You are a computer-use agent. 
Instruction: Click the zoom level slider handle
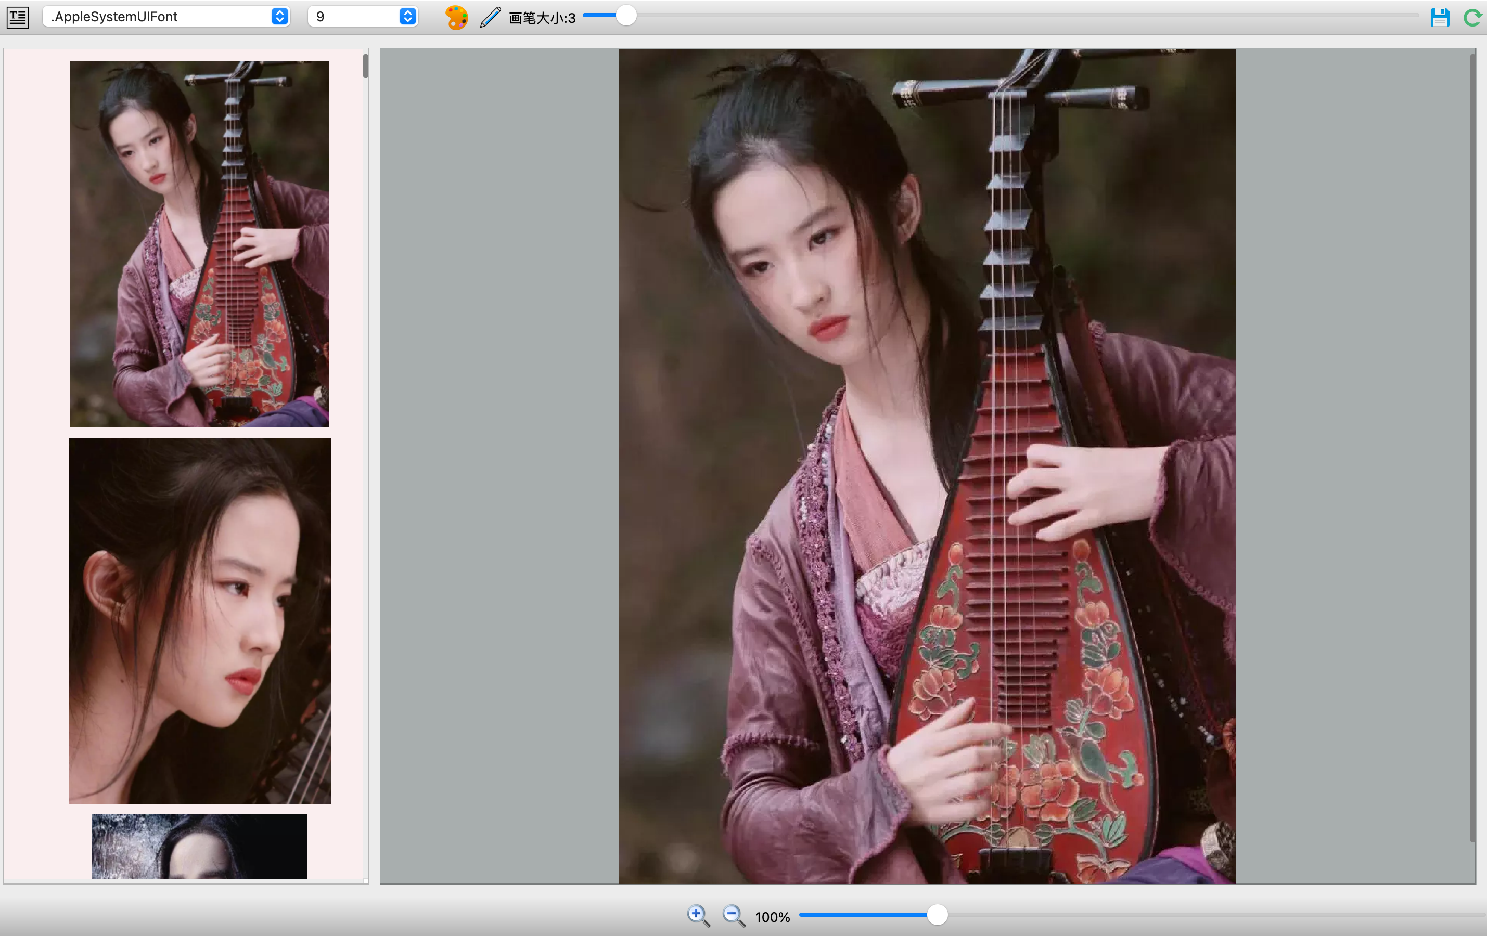pos(937,914)
